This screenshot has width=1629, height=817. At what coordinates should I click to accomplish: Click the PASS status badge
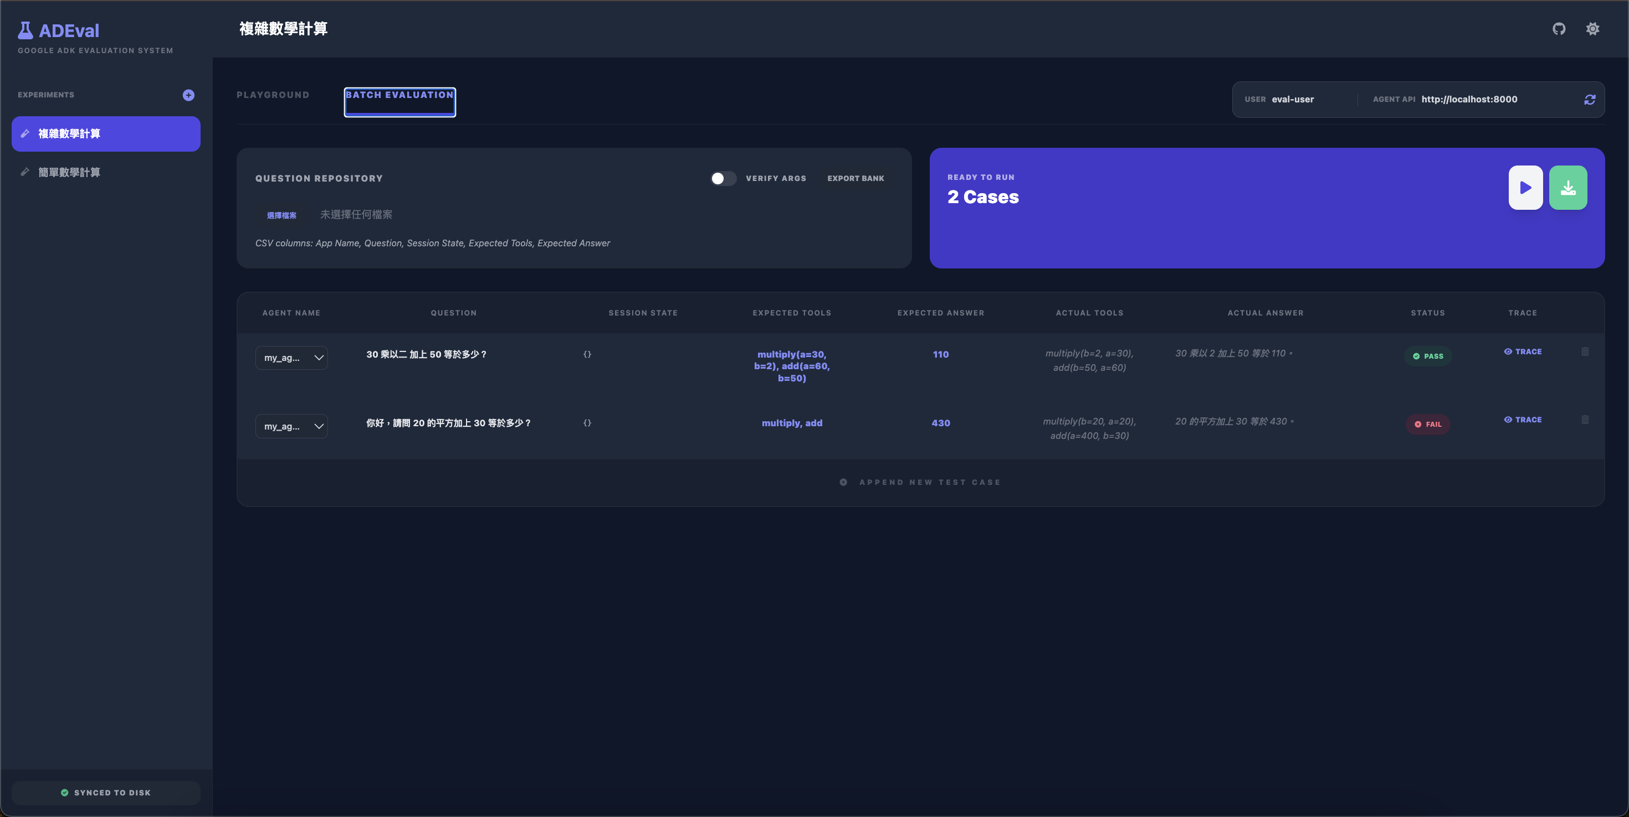coord(1428,356)
